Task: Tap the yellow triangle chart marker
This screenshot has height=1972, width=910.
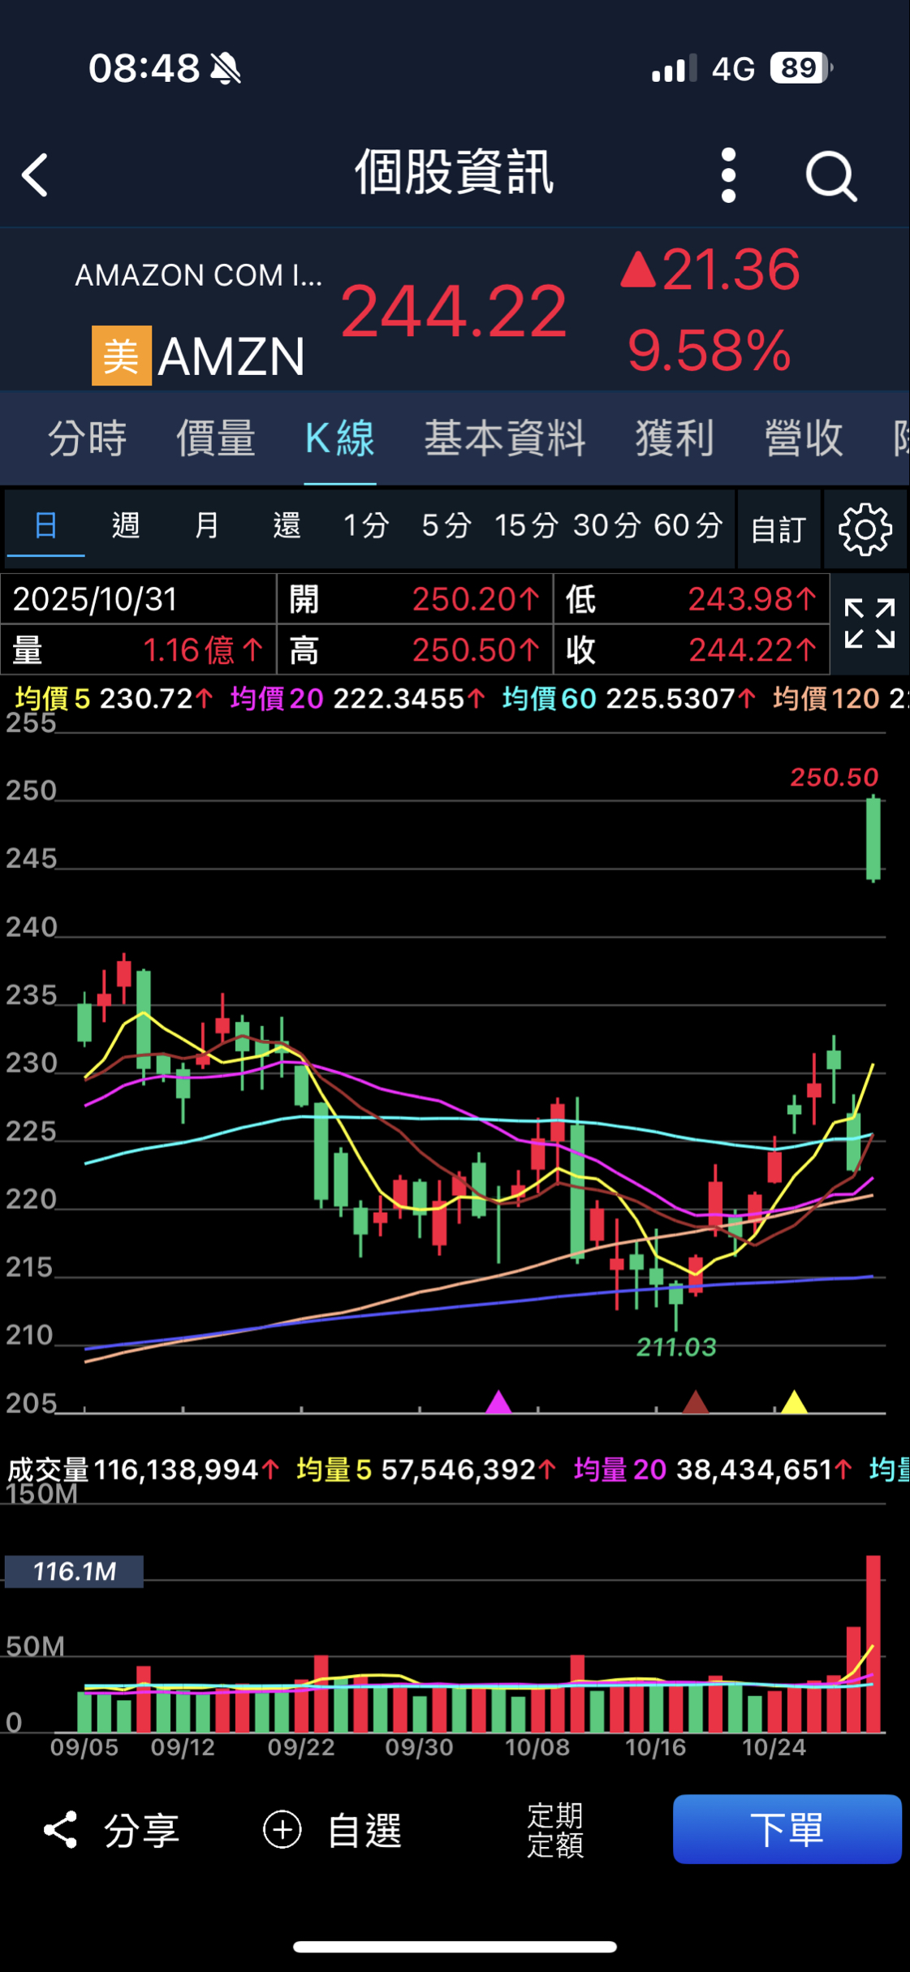Action: [x=794, y=1402]
